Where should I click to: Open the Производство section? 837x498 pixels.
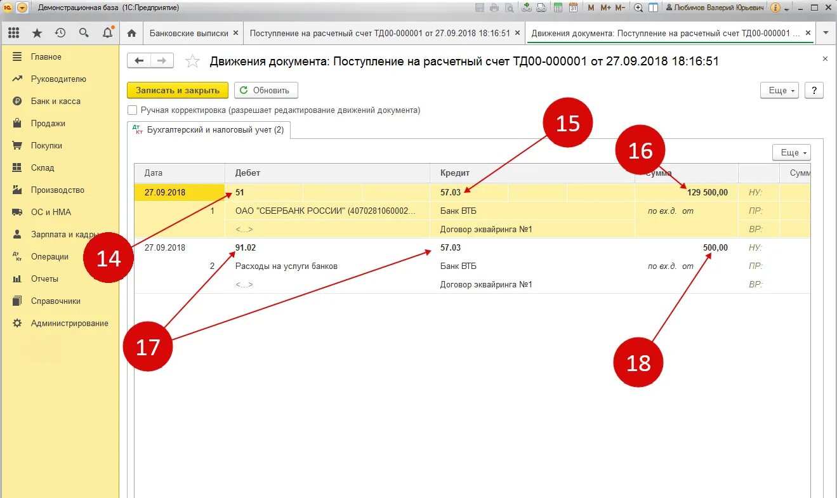point(57,190)
